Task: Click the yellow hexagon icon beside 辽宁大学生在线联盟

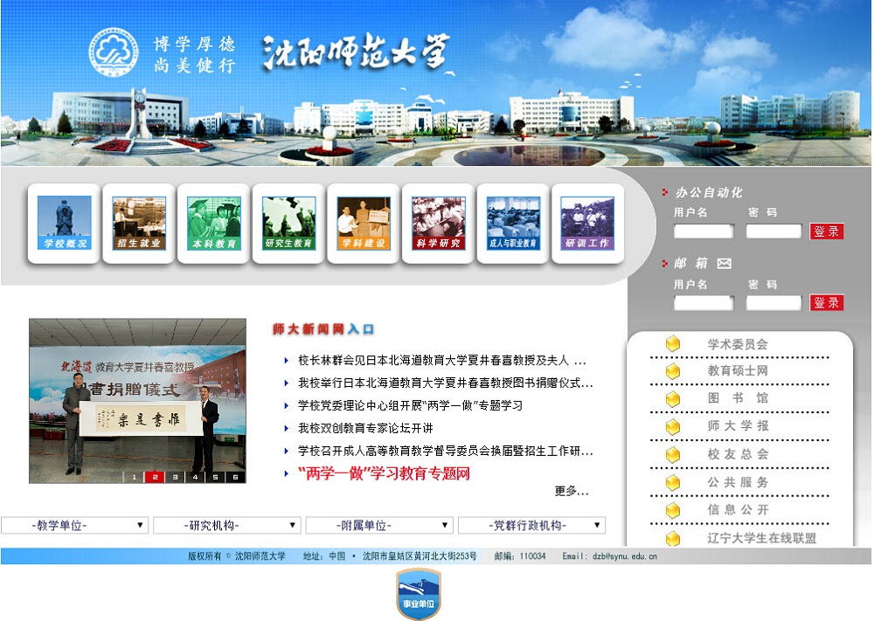Action: click(x=673, y=538)
